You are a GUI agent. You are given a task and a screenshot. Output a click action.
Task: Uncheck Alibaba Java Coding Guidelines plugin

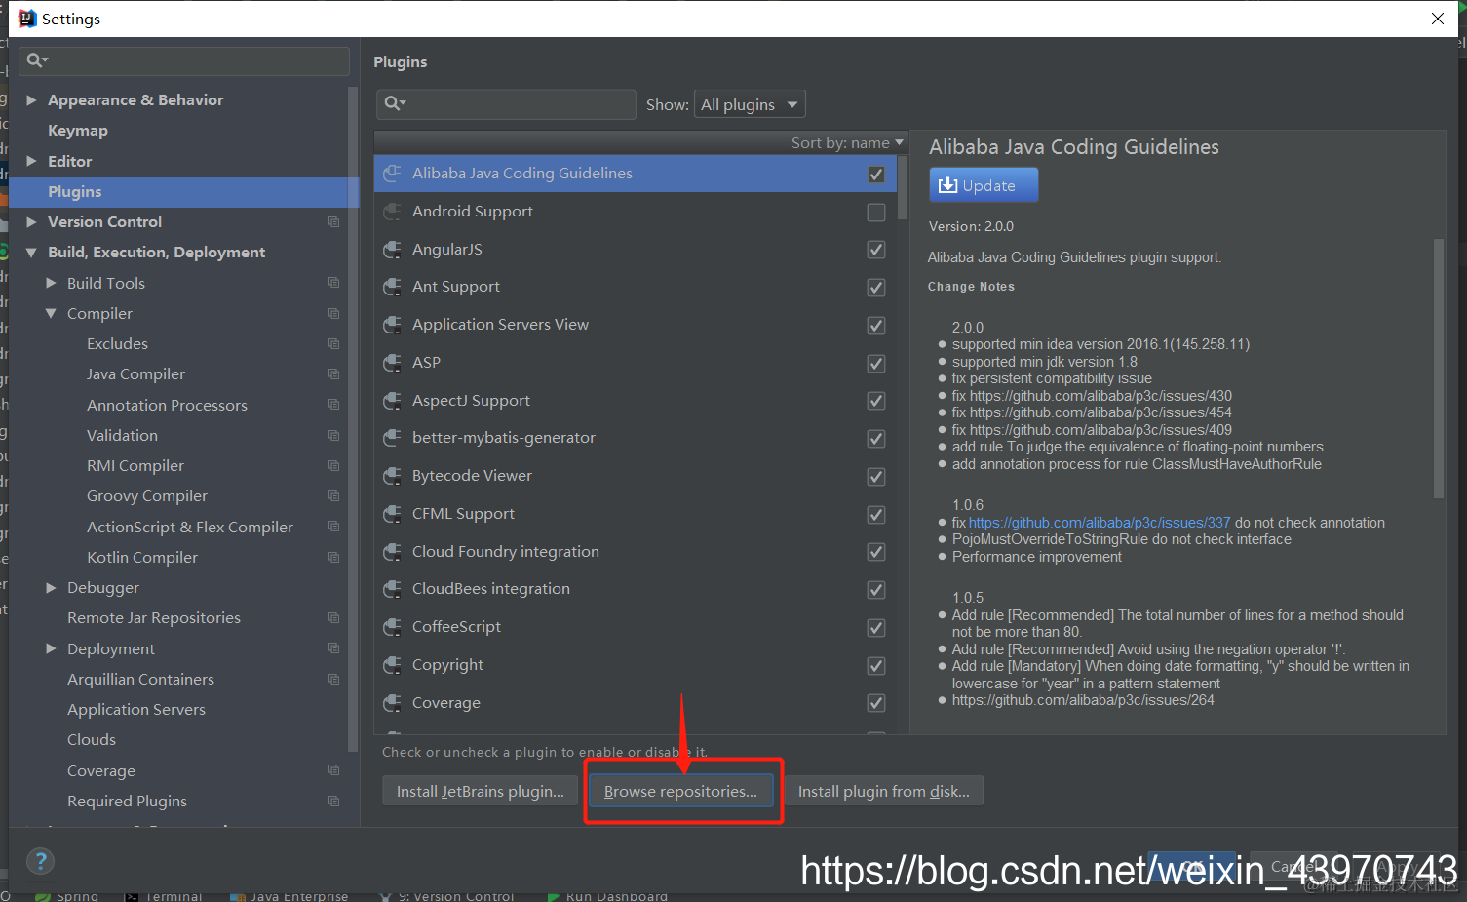tap(876, 175)
